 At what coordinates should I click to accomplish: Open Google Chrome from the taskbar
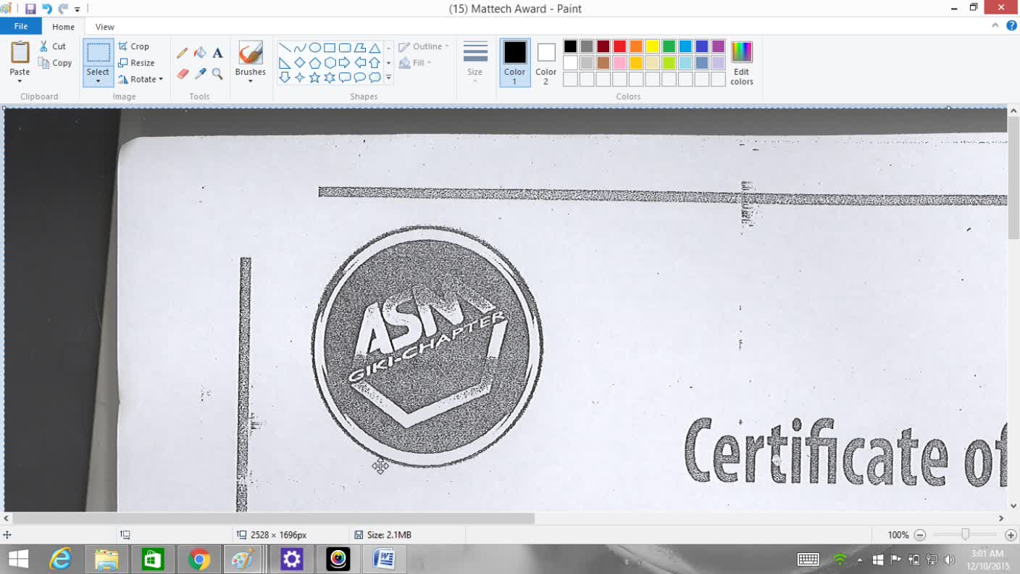(198, 559)
